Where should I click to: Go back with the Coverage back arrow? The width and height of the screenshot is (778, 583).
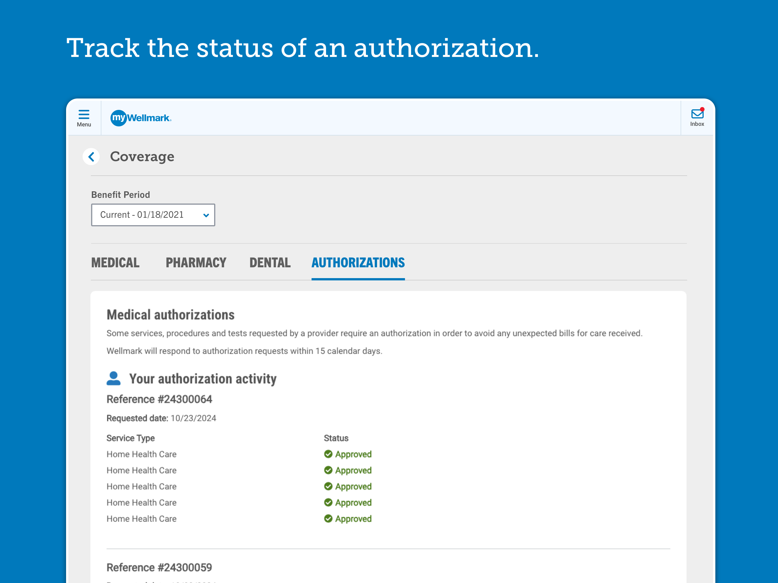(x=91, y=157)
